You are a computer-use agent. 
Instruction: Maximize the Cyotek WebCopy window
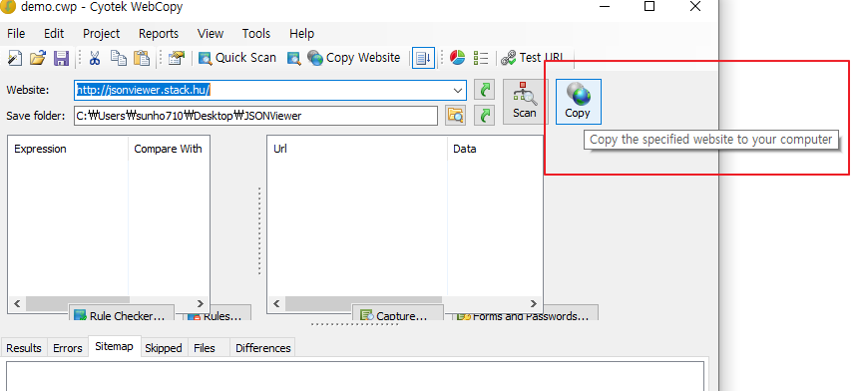point(649,7)
